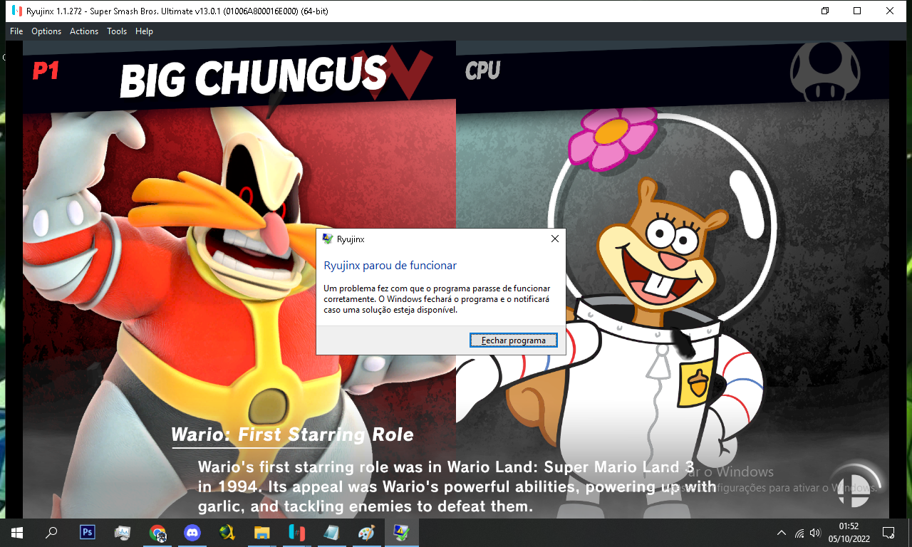Click the BIG CHUNGUS player name
This screenshot has width=912, height=547.
click(253, 76)
